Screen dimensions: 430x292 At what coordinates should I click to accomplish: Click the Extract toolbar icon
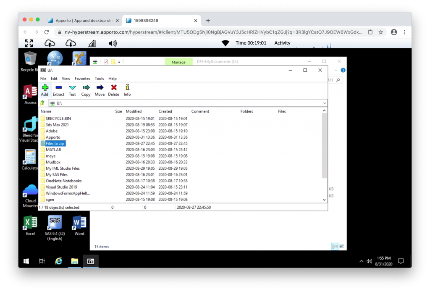(58, 89)
